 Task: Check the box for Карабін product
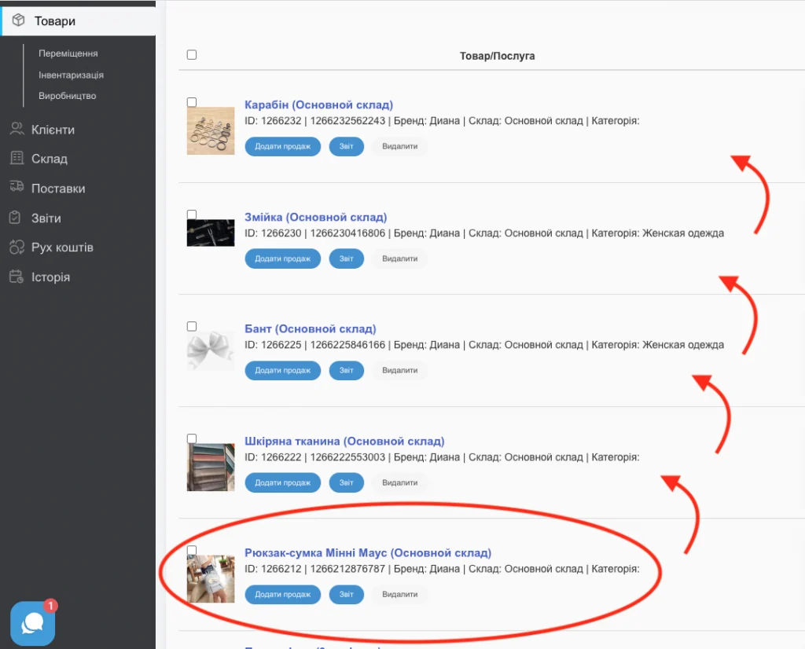[192, 102]
